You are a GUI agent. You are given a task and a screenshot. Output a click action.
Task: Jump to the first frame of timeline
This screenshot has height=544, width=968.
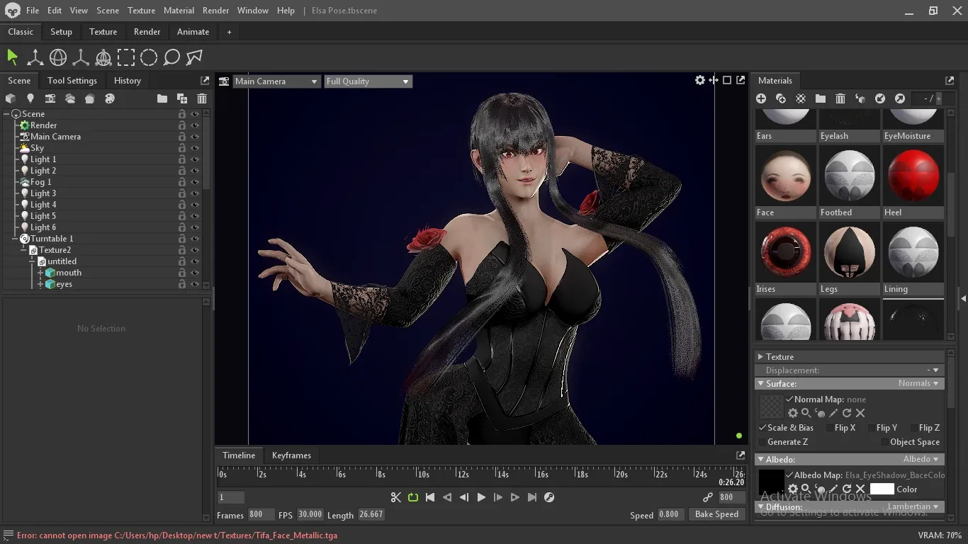point(430,497)
